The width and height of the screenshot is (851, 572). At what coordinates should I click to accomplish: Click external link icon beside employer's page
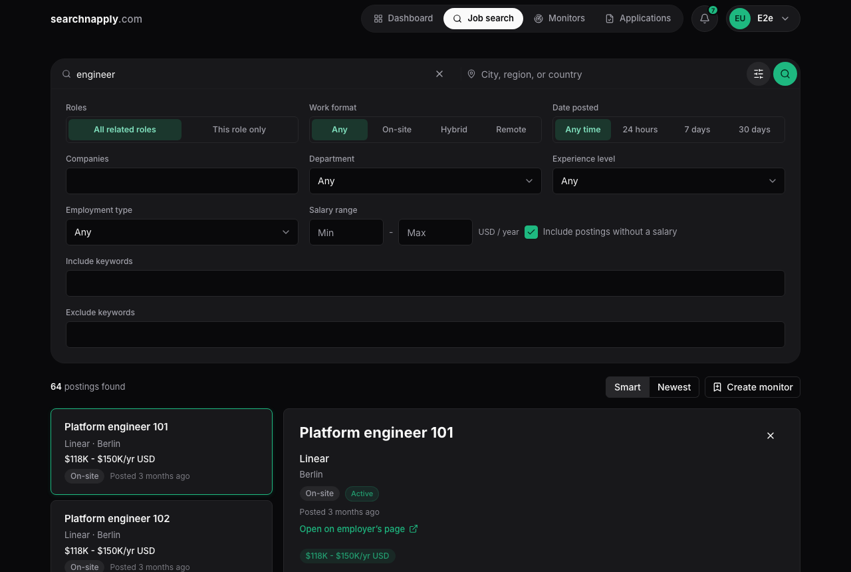click(x=414, y=529)
